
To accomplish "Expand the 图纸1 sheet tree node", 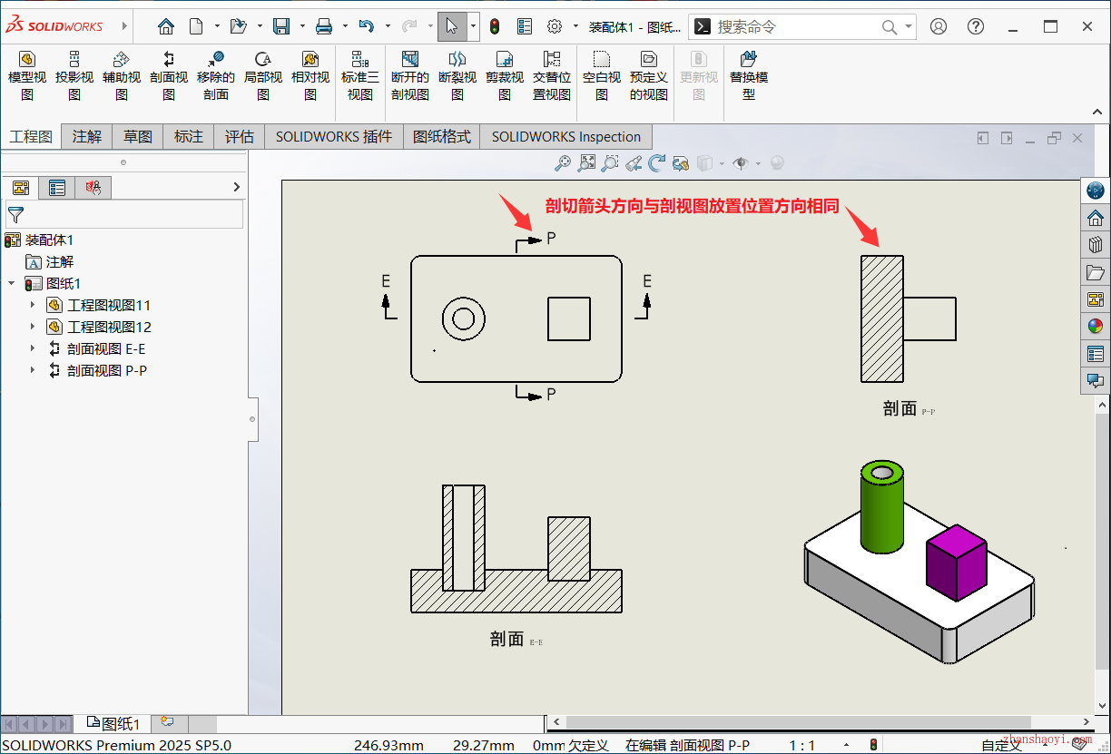I will [12, 283].
